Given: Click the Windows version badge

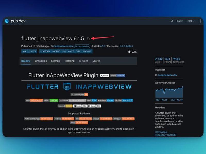Looking at the screenshot, I should pyautogui.click(x=124, y=119).
